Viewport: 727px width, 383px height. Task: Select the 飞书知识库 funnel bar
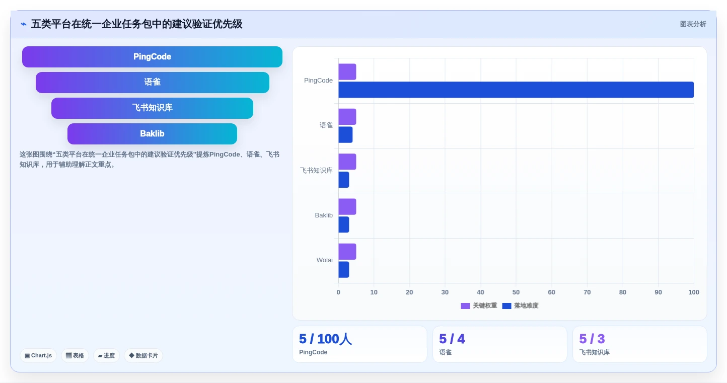152,108
